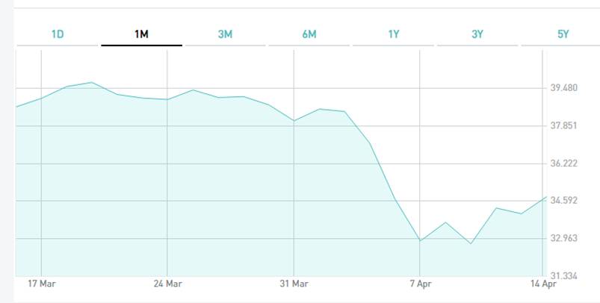Click the 17 Mar date label
Image resolution: width=600 pixels, height=303 pixels.
[x=41, y=284]
